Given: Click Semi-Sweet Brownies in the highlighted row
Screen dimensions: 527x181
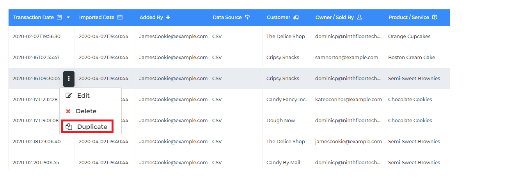Looking at the screenshot, I should tap(414, 79).
